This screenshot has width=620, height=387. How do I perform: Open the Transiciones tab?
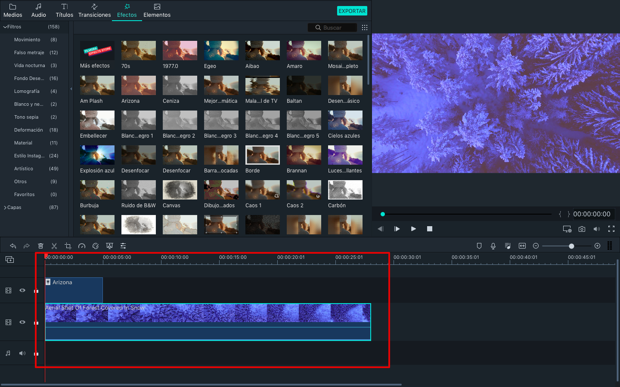tap(95, 11)
